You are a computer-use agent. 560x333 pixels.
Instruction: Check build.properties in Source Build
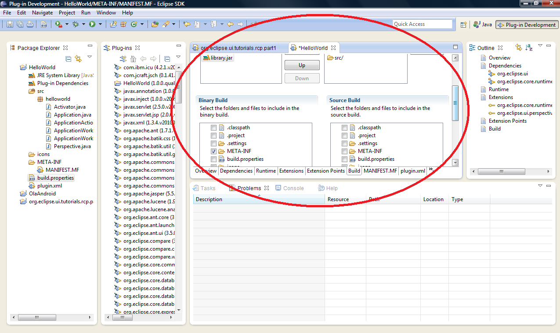[x=344, y=159]
